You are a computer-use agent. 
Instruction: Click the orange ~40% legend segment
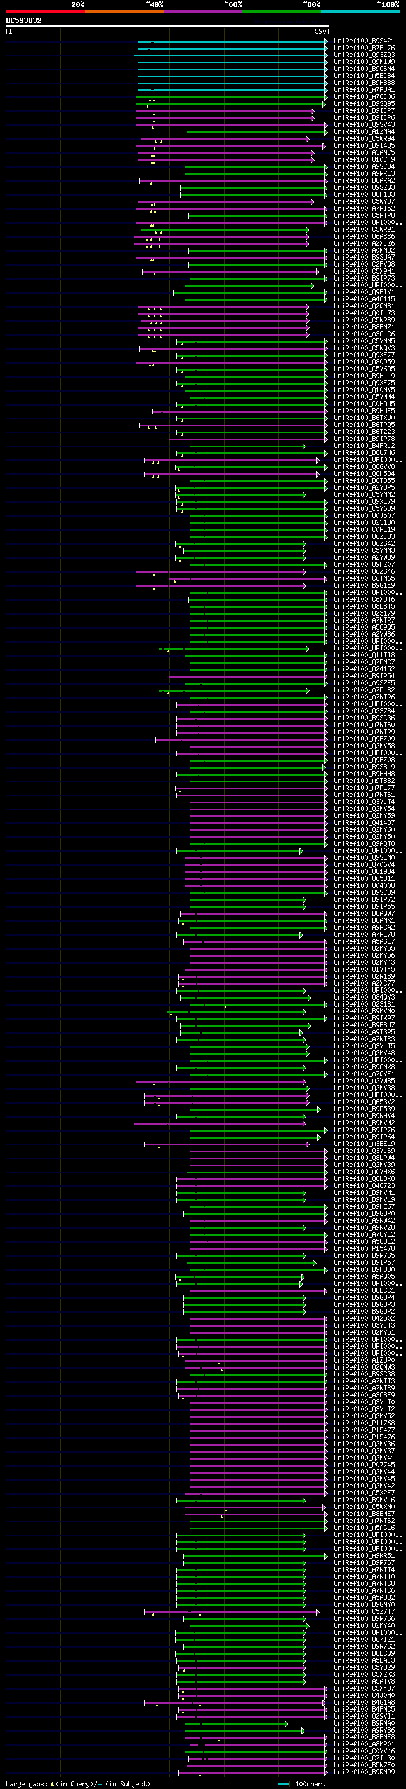(124, 11)
